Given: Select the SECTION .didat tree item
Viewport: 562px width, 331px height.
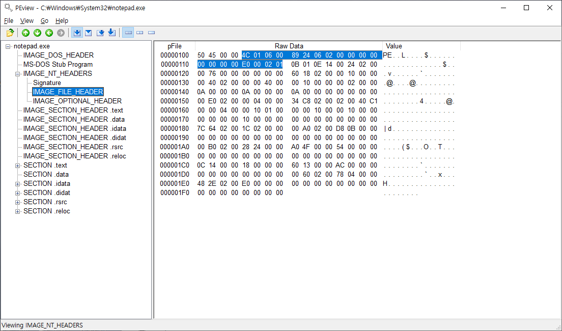Looking at the screenshot, I should click(47, 193).
